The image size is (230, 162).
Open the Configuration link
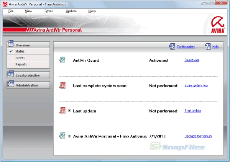186,47
